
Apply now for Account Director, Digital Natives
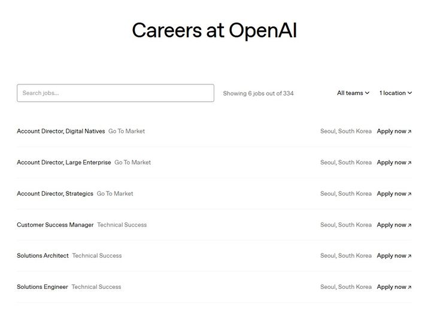[391, 131]
